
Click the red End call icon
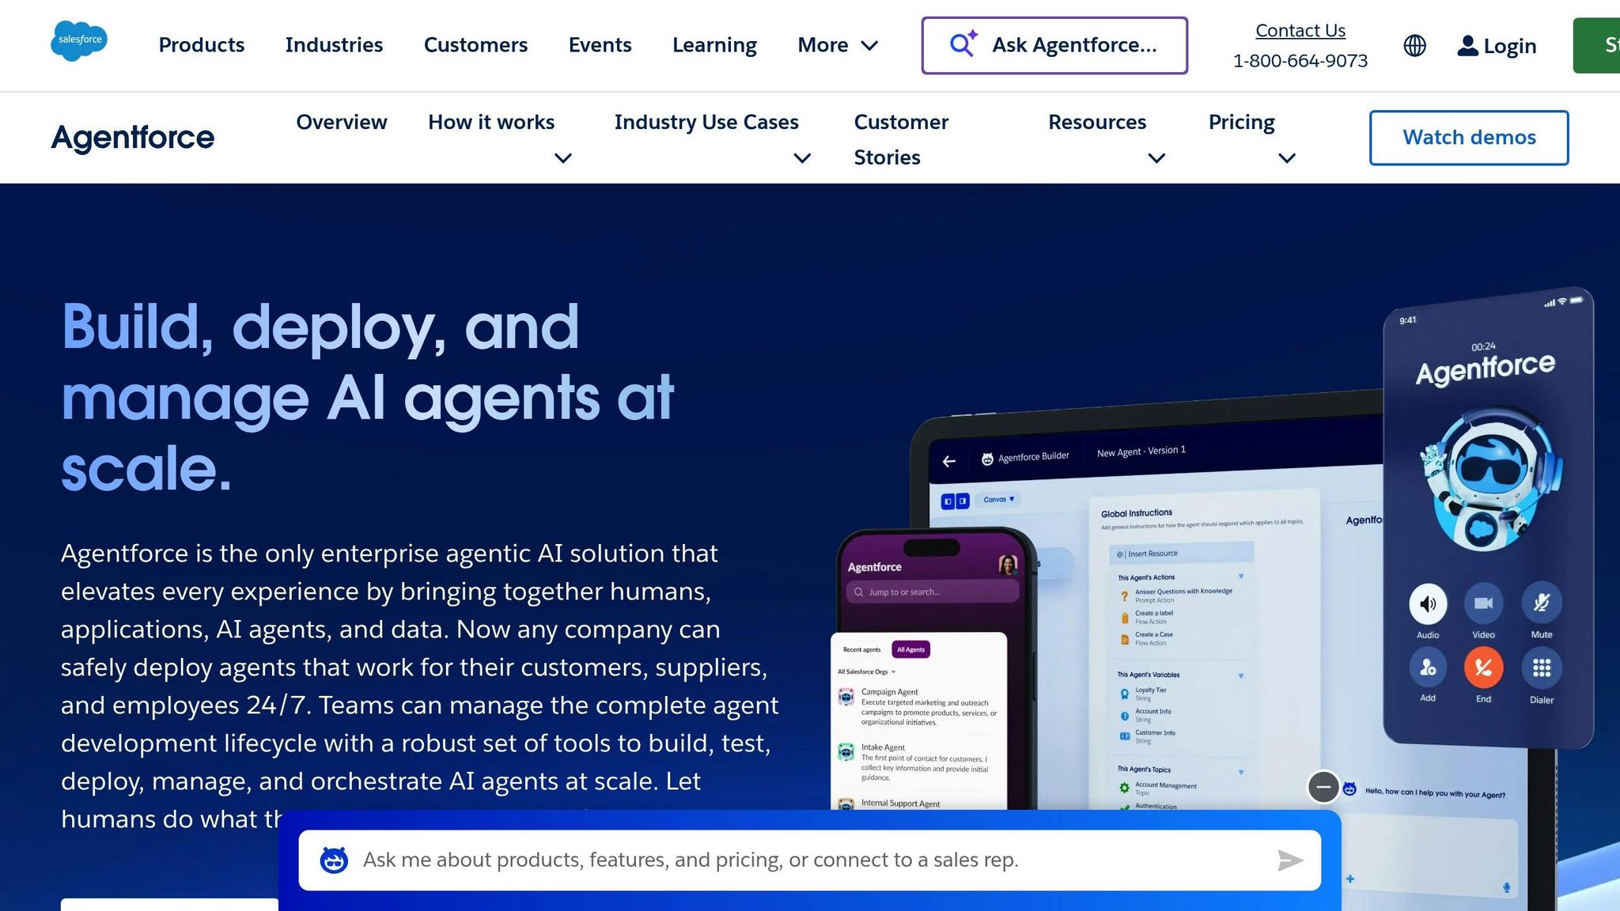point(1483,667)
